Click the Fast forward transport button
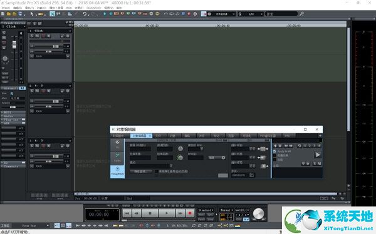This screenshot has width=376, height=234. pyautogui.click(x=180, y=213)
